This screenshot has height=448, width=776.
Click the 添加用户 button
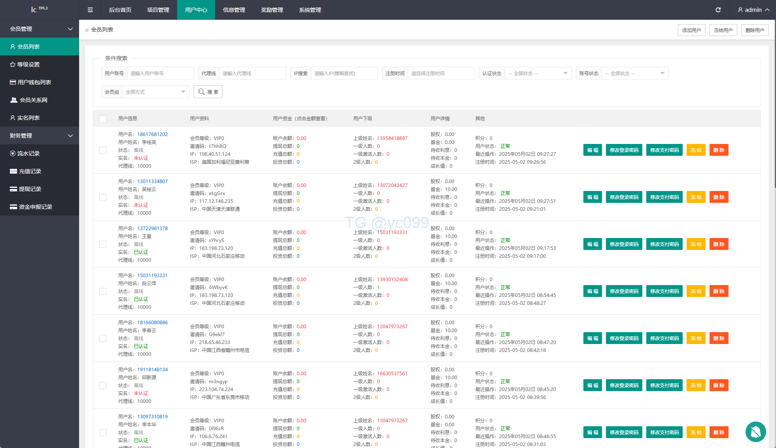[691, 30]
